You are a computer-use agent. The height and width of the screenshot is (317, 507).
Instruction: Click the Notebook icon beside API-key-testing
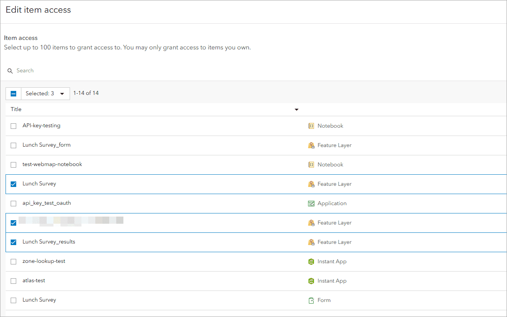pos(312,126)
